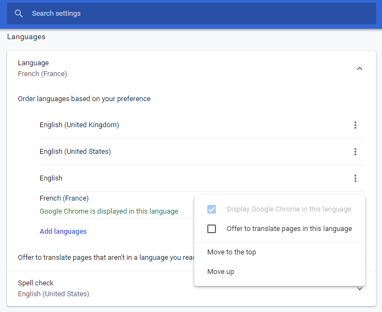This screenshot has height=312, width=382.
Task: Choose Move to the top
Action: pos(232,252)
